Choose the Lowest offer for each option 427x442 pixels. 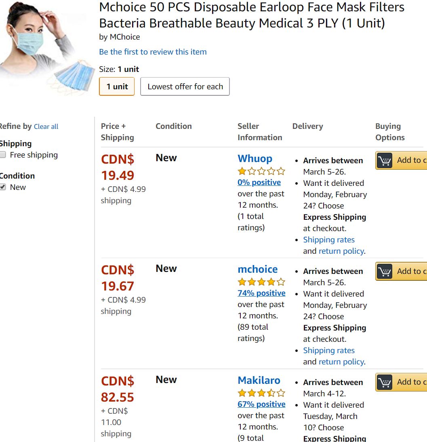coord(185,86)
